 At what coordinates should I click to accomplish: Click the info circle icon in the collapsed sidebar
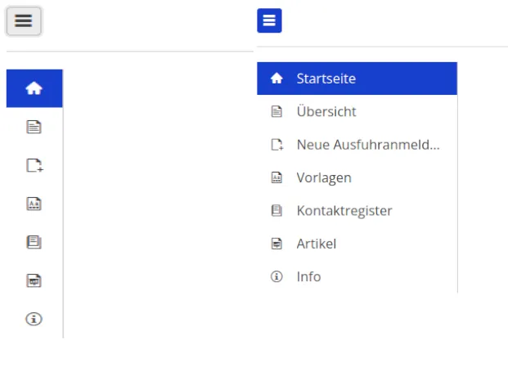point(34,319)
